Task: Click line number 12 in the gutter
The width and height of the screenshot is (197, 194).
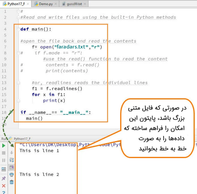Action: coord(4,77)
